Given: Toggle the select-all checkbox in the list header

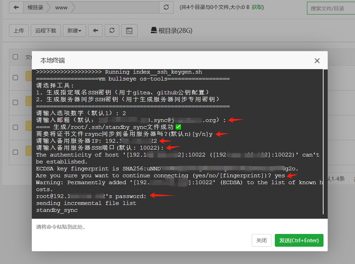Looking at the screenshot, I should (x=15, y=57).
